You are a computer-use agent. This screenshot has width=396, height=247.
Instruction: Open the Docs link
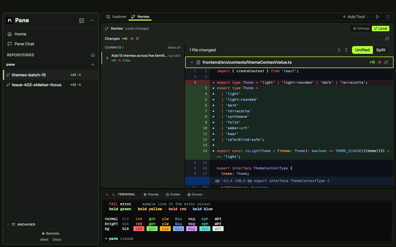point(57,240)
